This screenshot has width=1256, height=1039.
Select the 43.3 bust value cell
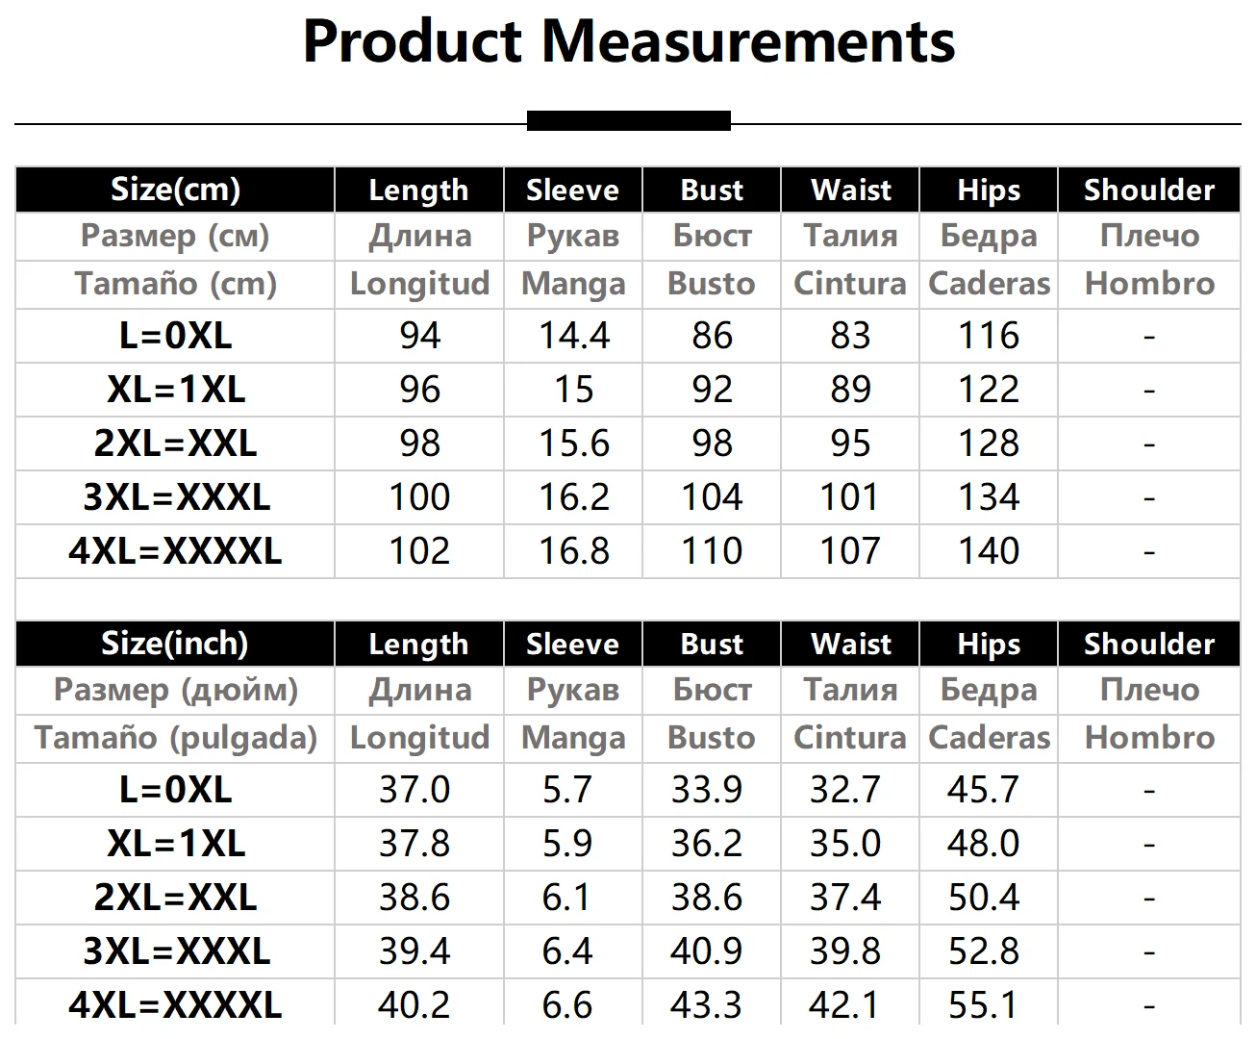[x=706, y=1005]
